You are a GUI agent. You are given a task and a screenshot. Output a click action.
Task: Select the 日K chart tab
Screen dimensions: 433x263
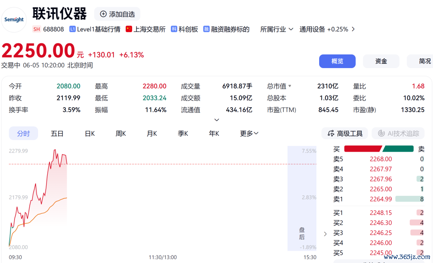click(x=90, y=133)
